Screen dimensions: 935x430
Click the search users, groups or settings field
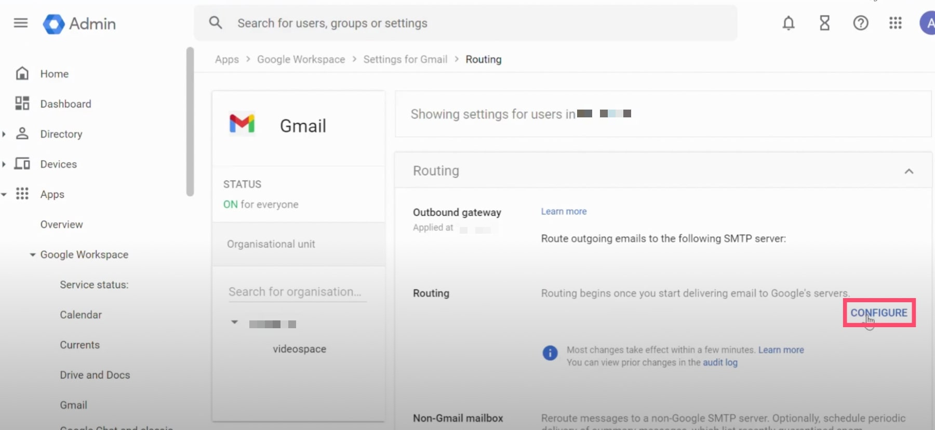[465, 23]
